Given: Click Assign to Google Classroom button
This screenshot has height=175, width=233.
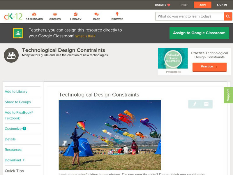Looking at the screenshot, I should point(199,33).
